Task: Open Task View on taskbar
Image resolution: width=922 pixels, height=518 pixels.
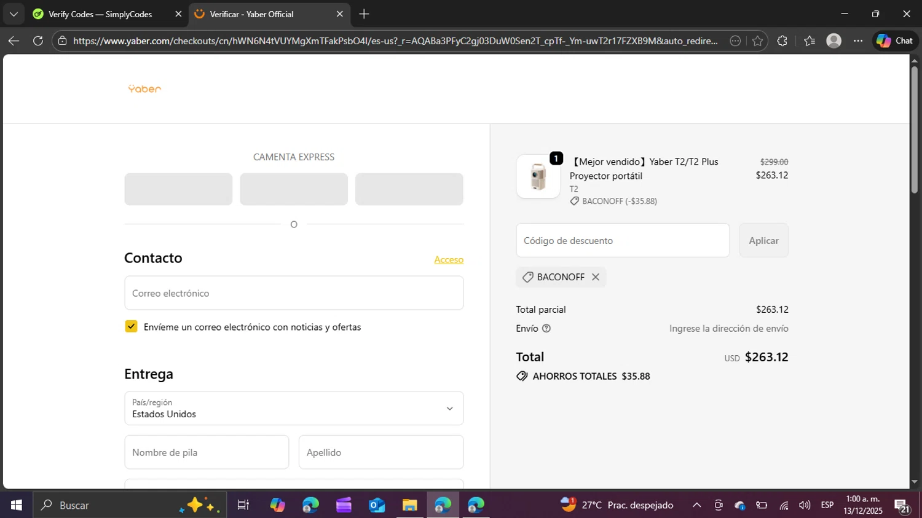Action: pyautogui.click(x=243, y=505)
